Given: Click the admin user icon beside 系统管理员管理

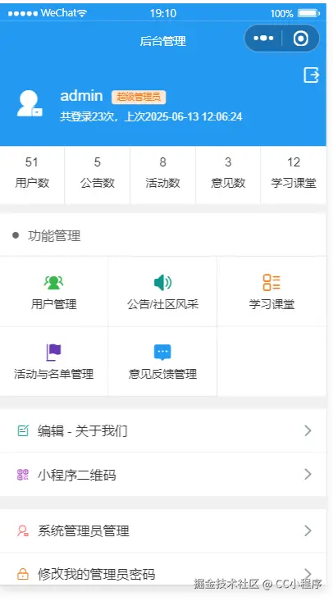Looking at the screenshot, I should pyautogui.click(x=23, y=530).
